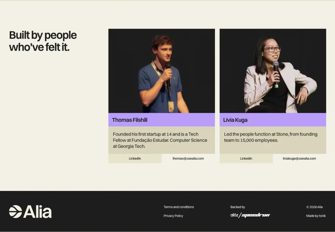Open the Terms and conditions page
Viewport: 335px width, 232px height.
[179, 207]
